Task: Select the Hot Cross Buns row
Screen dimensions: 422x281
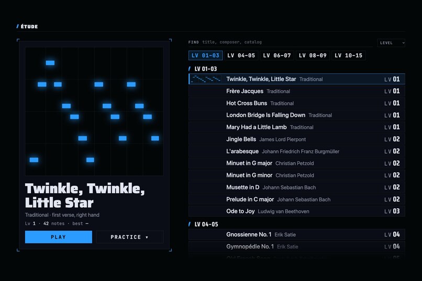Action: [296, 103]
